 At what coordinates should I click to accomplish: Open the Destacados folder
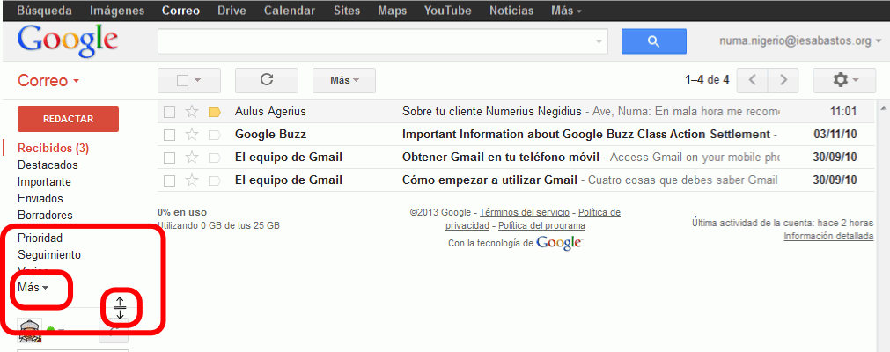(48, 165)
